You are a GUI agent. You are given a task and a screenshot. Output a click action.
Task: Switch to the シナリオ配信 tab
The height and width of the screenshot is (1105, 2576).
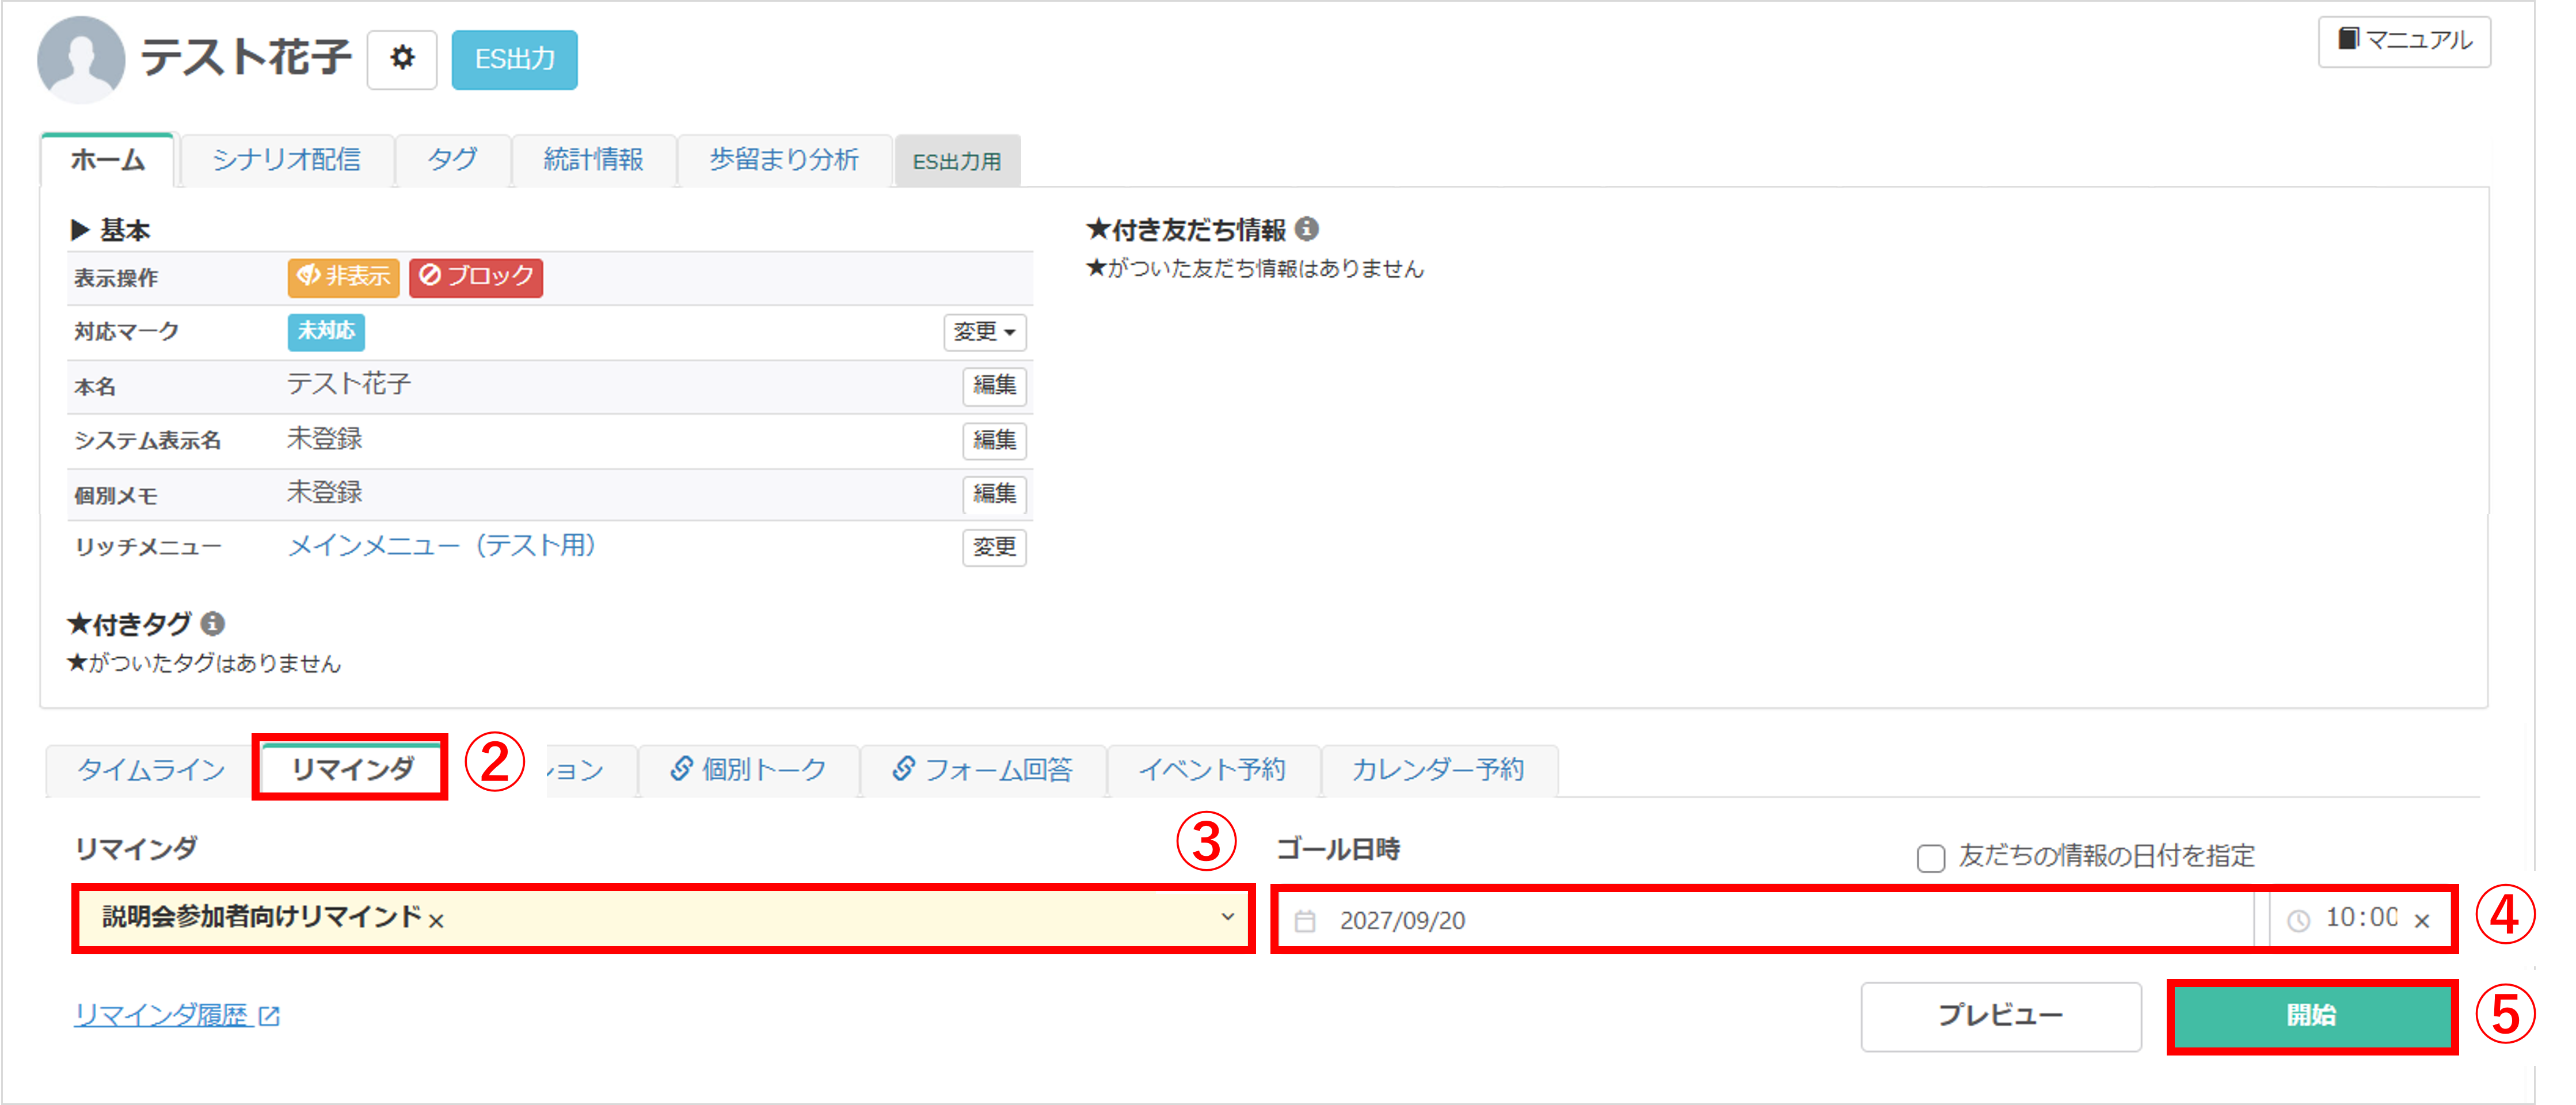tap(286, 160)
